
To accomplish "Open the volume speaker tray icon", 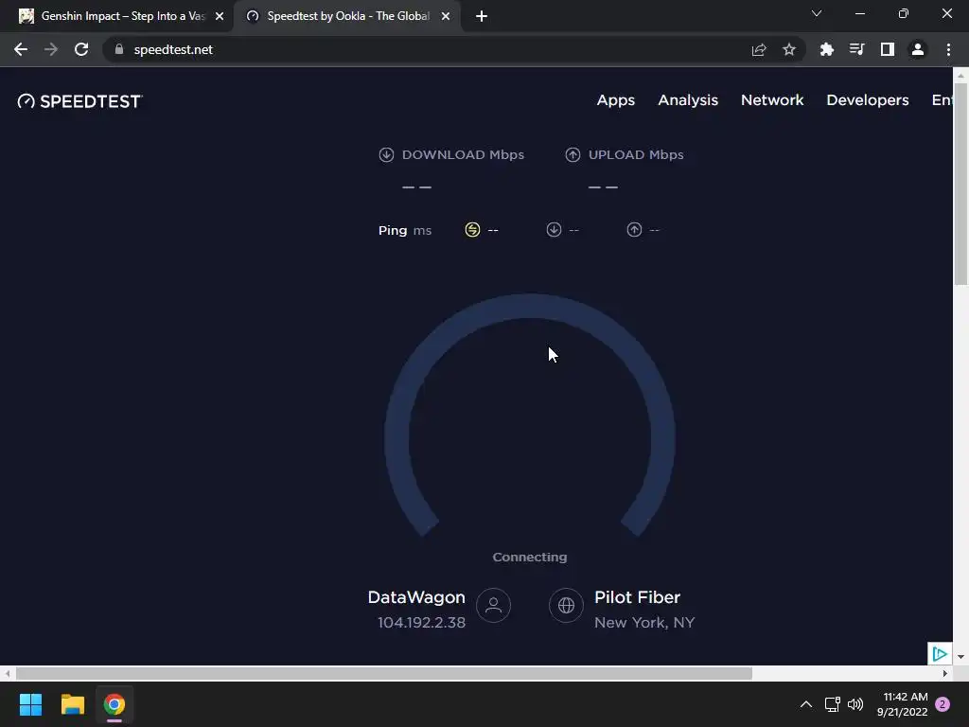I will (x=855, y=704).
